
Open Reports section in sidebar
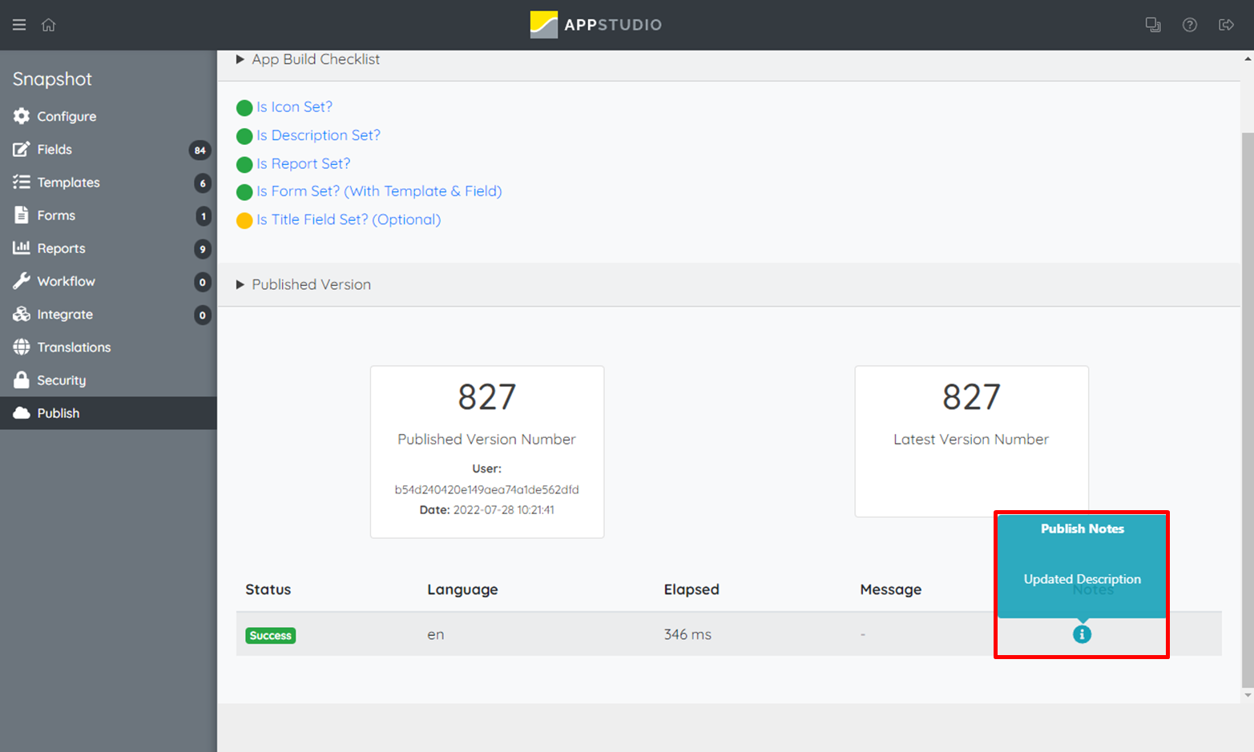tap(108, 247)
